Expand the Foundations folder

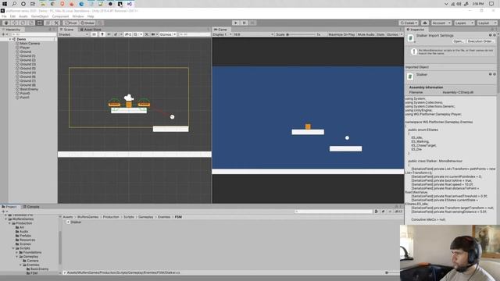click(x=17, y=252)
